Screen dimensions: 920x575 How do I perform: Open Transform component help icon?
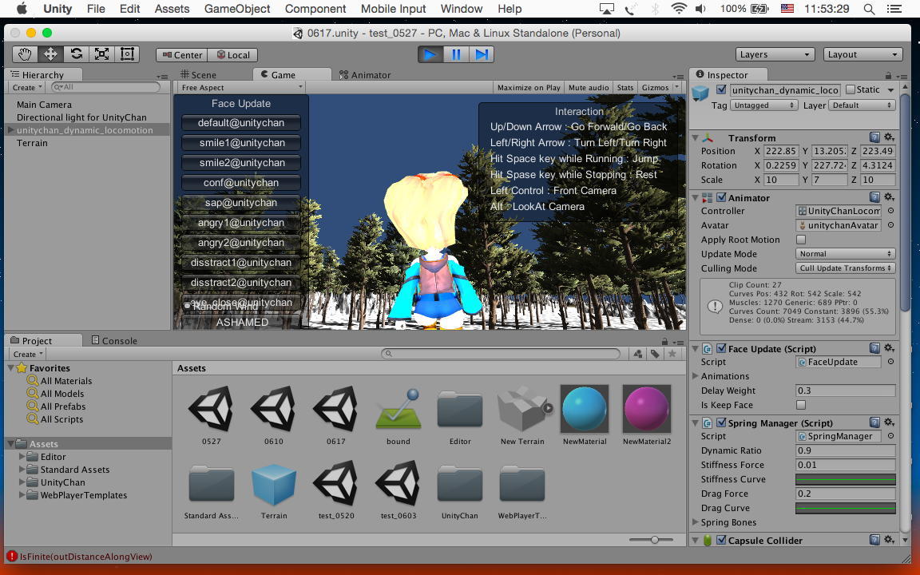tap(874, 137)
